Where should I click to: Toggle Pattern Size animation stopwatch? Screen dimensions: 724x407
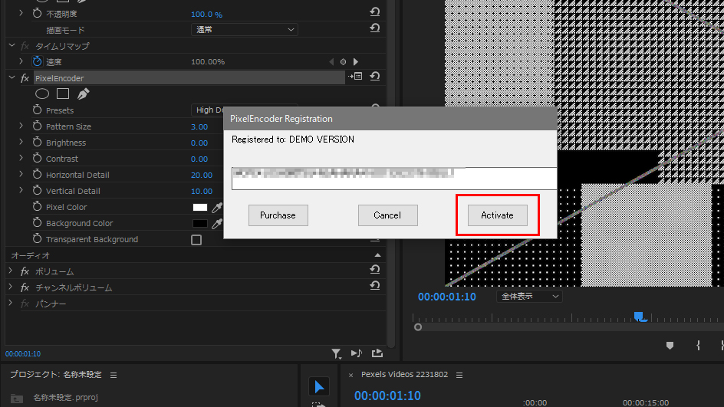click(37, 126)
